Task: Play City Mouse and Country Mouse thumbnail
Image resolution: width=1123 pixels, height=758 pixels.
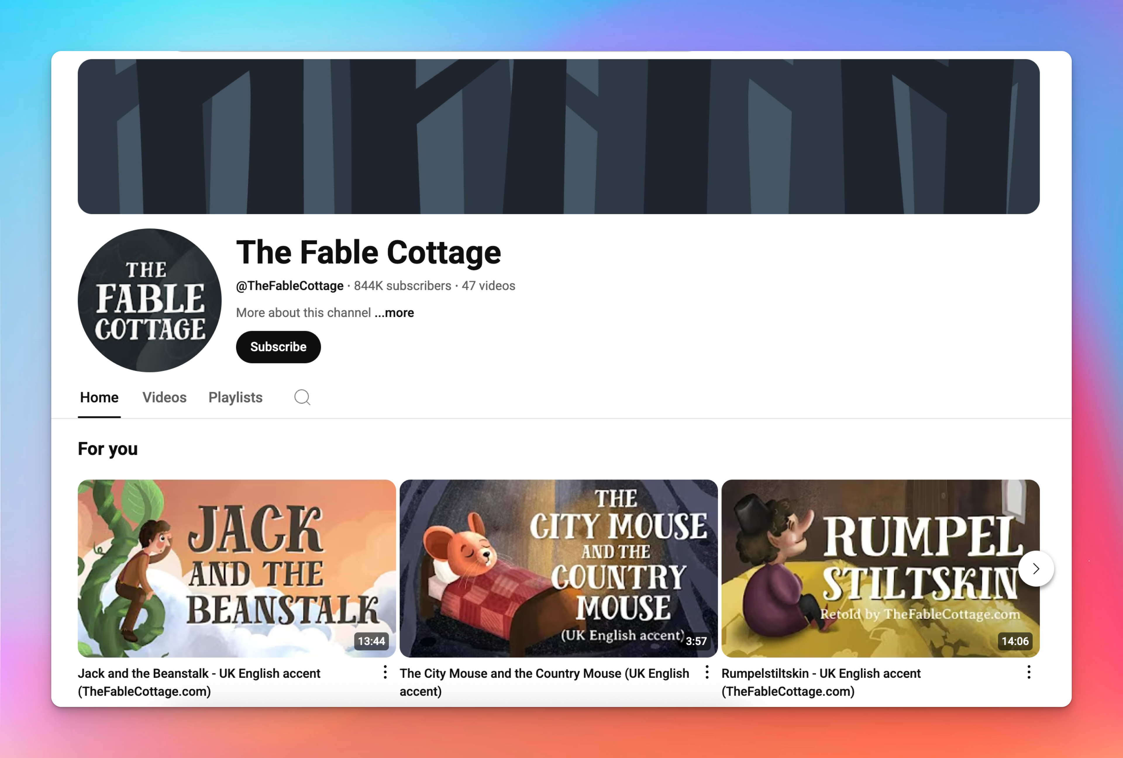Action: [559, 568]
